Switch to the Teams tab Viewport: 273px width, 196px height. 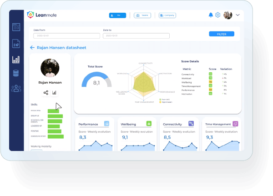coord(142,15)
